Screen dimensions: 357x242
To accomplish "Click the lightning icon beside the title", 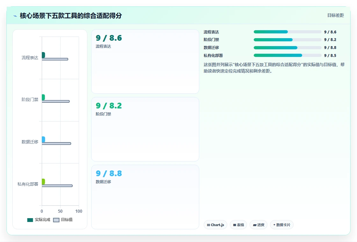I will [x=15, y=16].
